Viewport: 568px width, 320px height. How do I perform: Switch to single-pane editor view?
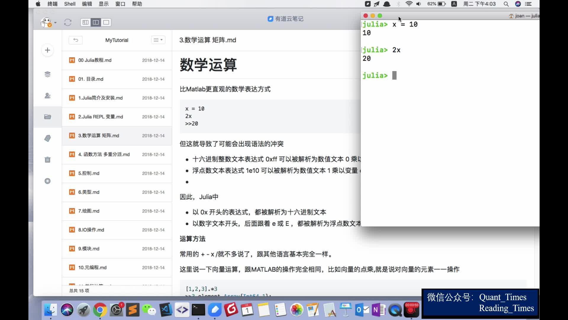pos(106,22)
